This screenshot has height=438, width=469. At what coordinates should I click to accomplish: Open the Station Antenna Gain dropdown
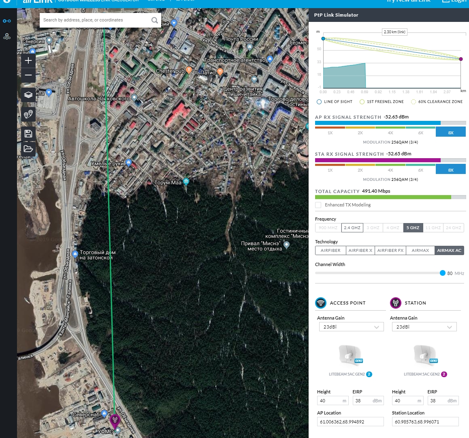[x=424, y=327]
